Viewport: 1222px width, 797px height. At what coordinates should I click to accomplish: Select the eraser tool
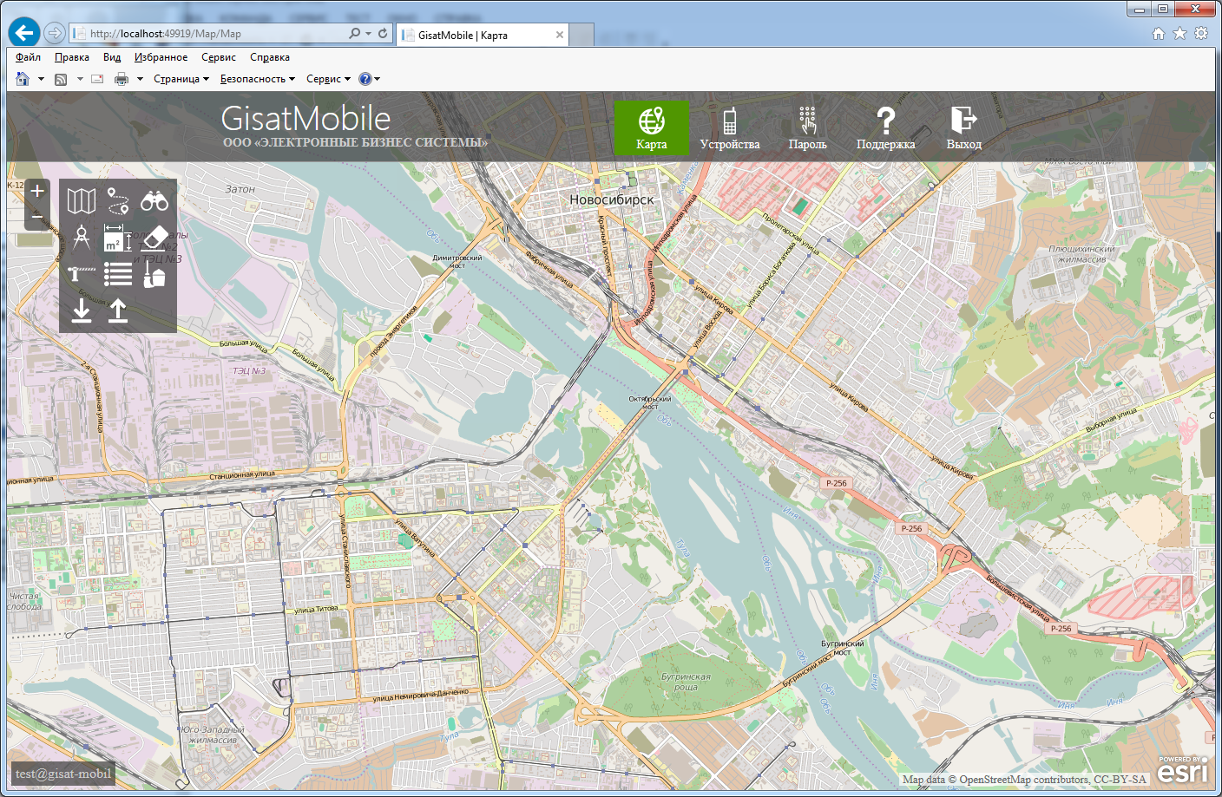click(154, 238)
